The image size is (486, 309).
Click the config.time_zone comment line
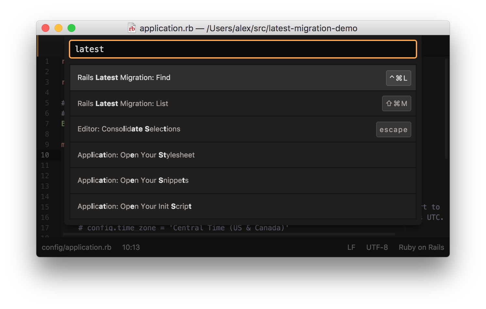pos(183,228)
